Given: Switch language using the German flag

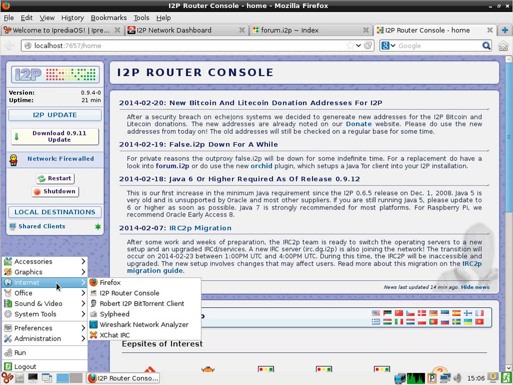Looking at the screenshot, I should (433, 313).
